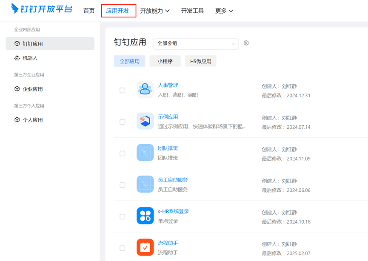Click the 示例应用 description starting 通过示例应用
This screenshot has height=261, width=368.
pos(202,127)
